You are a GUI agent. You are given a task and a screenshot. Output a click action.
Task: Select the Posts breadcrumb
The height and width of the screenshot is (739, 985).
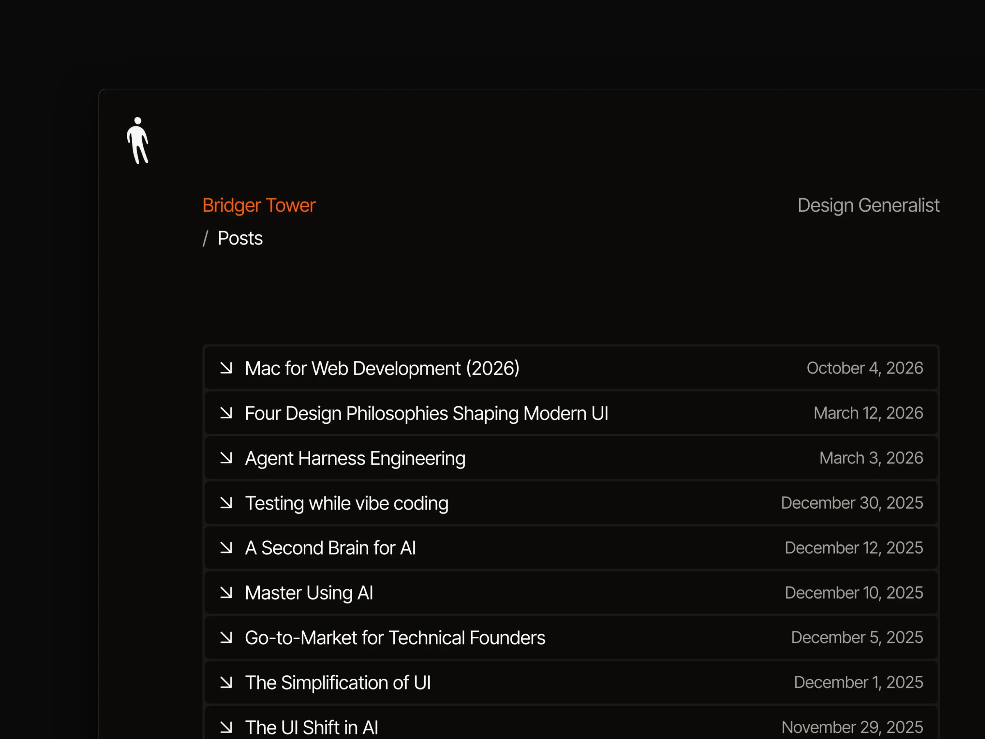coord(240,238)
